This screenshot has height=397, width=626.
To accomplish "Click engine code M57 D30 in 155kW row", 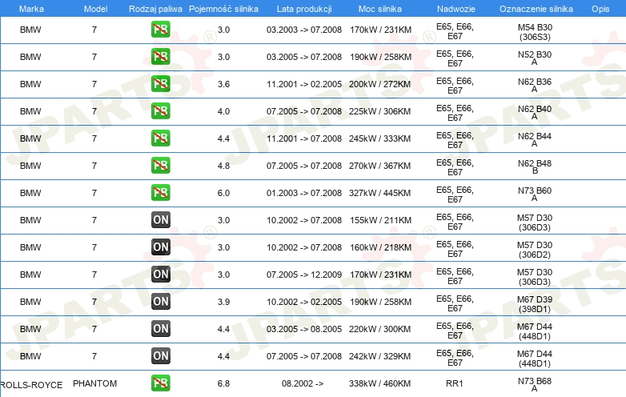I will coord(535,223).
